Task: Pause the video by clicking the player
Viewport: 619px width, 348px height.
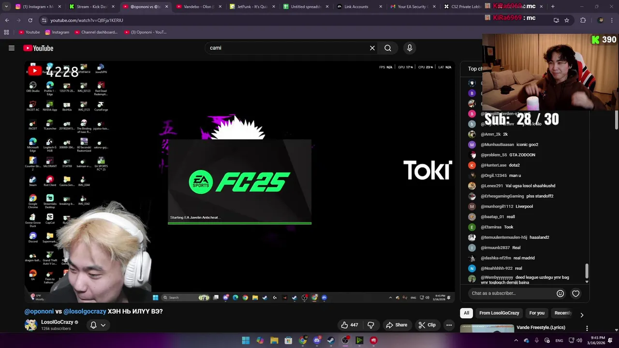Action: coord(239,181)
